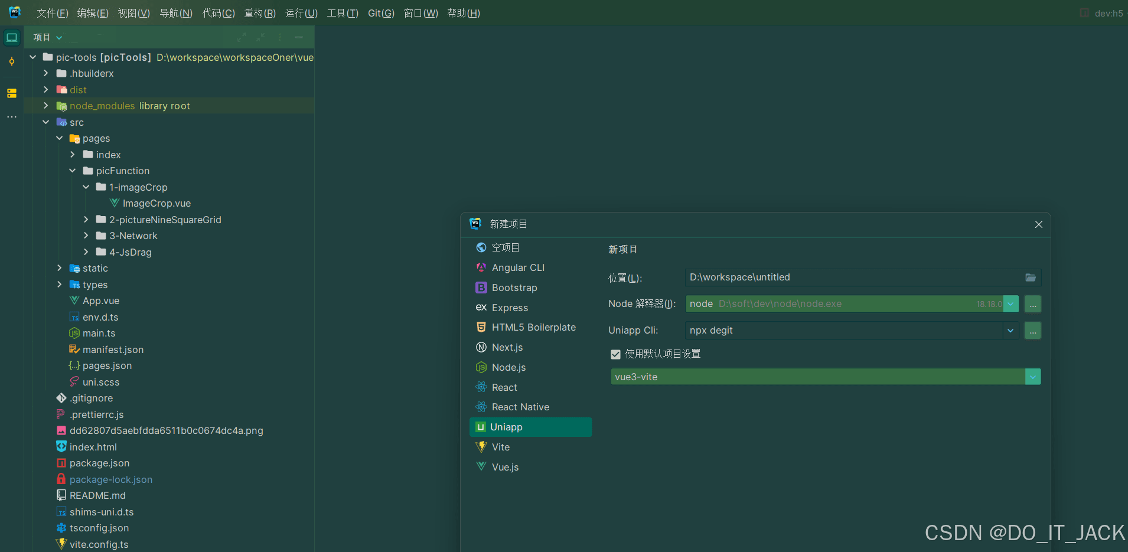
Task: Click the tsconfig.json config icon
Action: [x=61, y=528]
